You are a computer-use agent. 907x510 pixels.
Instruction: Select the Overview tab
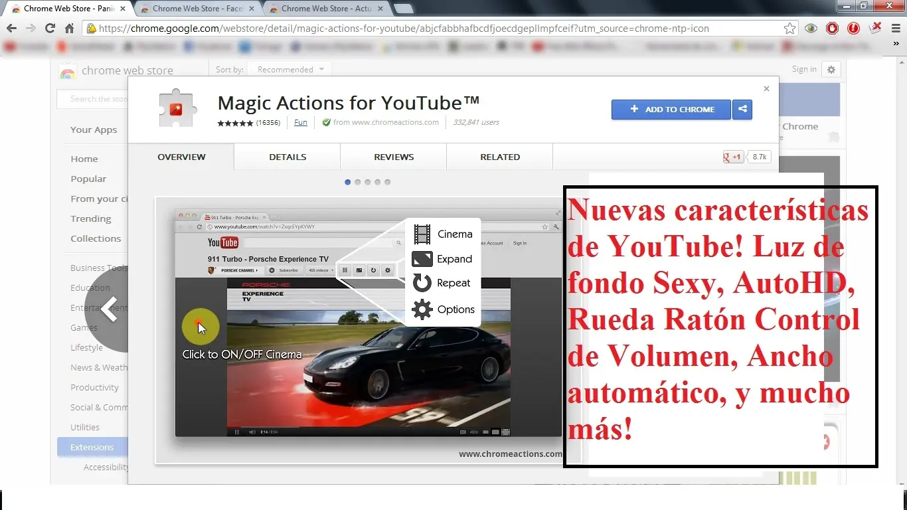(181, 157)
